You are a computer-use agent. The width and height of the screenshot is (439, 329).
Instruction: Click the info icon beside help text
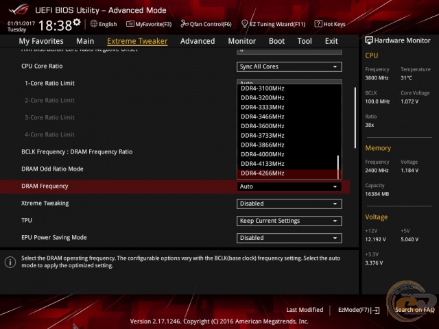(x=10, y=262)
